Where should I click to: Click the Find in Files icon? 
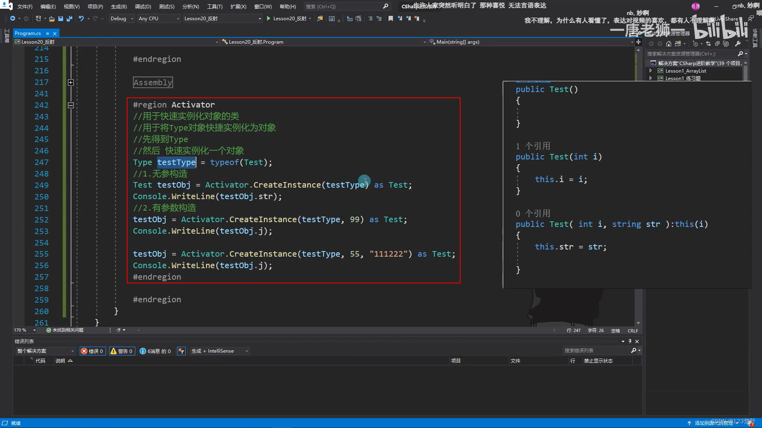point(320,19)
